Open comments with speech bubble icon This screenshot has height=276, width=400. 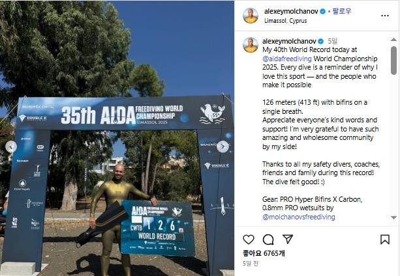pos(268,240)
